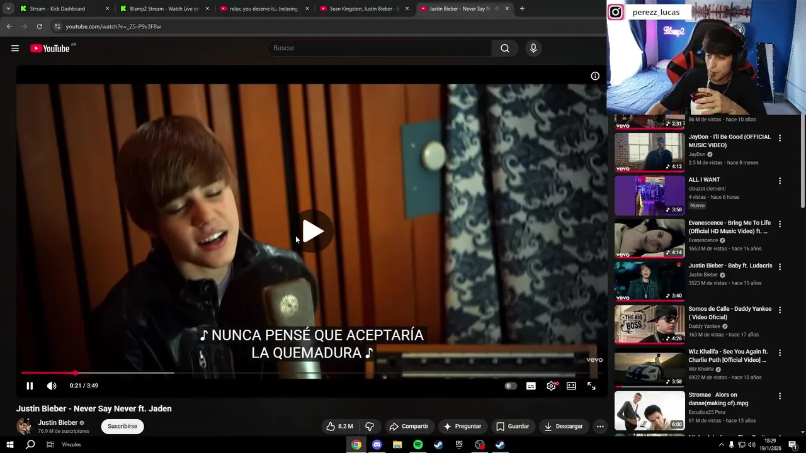Screen dimensions: 806x453
Task: Open options menu for ALL I WANT video
Action: click(780, 181)
